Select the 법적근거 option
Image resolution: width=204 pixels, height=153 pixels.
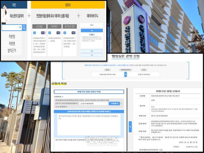point(12,51)
